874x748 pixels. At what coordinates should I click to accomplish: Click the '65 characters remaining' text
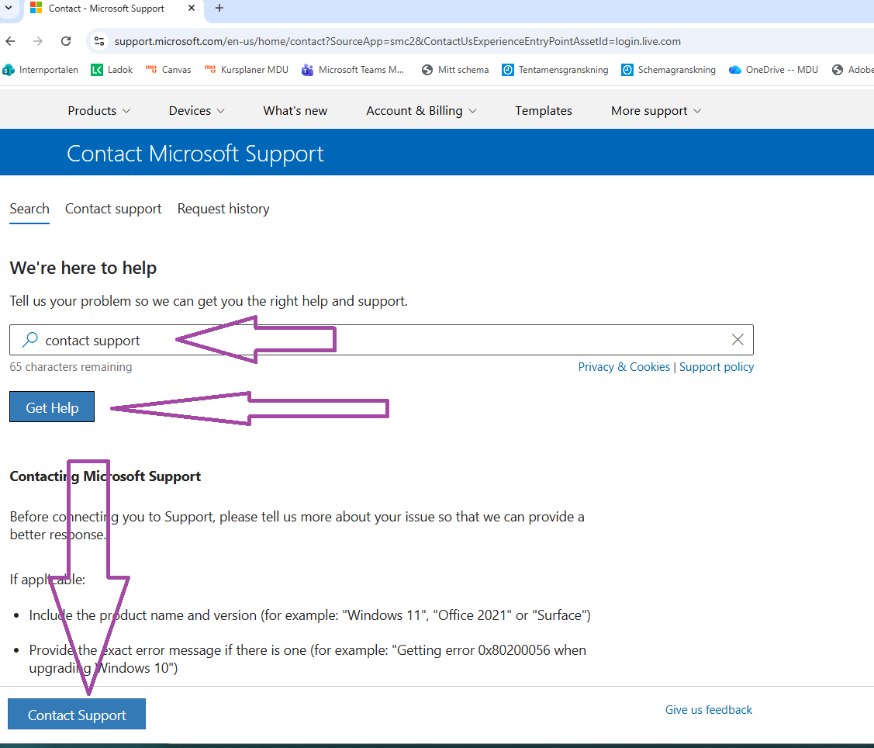click(71, 367)
